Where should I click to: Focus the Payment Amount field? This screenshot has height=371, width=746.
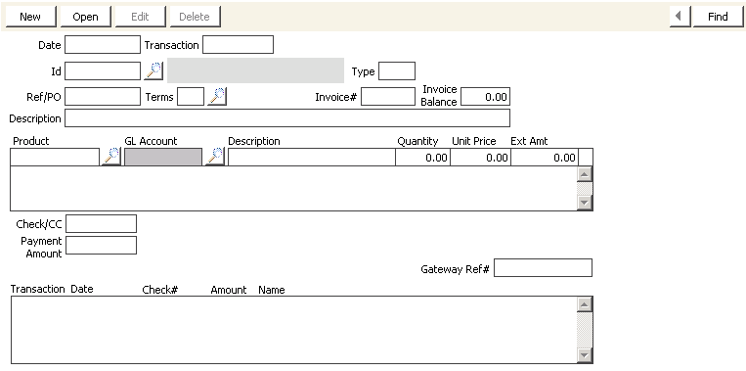(102, 246)
